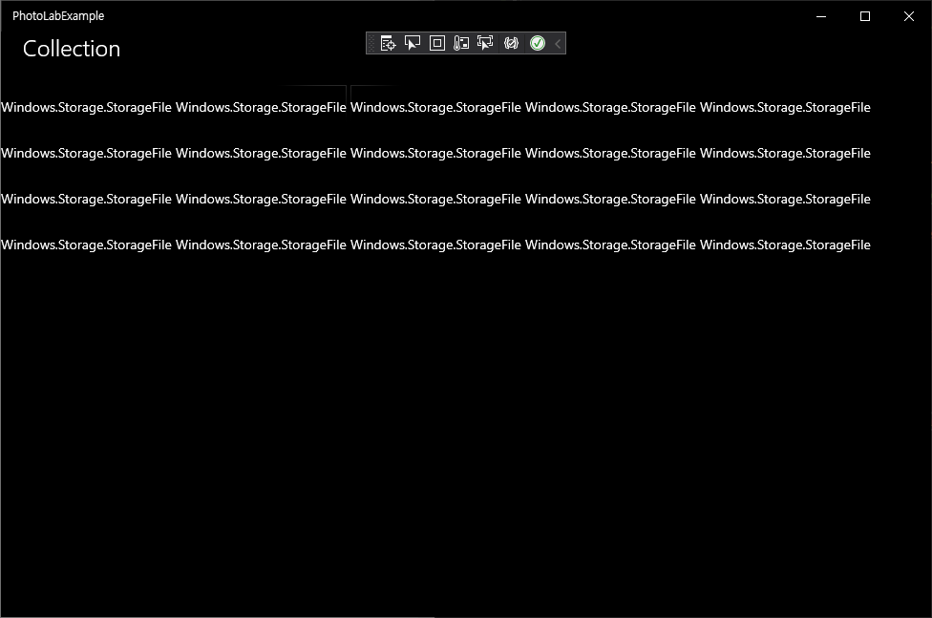932x618 pixels.
Task: Toggle Display Layout Adorners square icon
Action: tap(437, 43)
